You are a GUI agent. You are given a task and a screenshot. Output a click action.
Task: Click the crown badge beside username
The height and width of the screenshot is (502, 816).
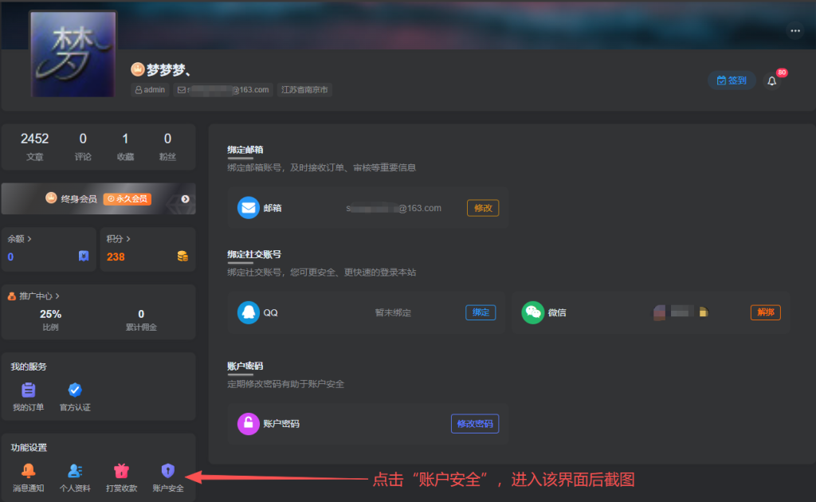click(x=137, y=69)
